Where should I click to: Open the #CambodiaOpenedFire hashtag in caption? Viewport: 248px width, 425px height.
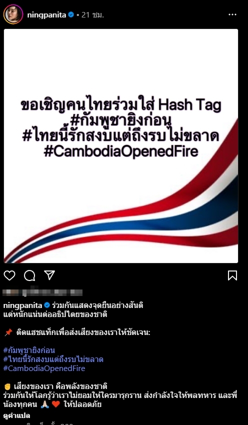coord(44,368)
